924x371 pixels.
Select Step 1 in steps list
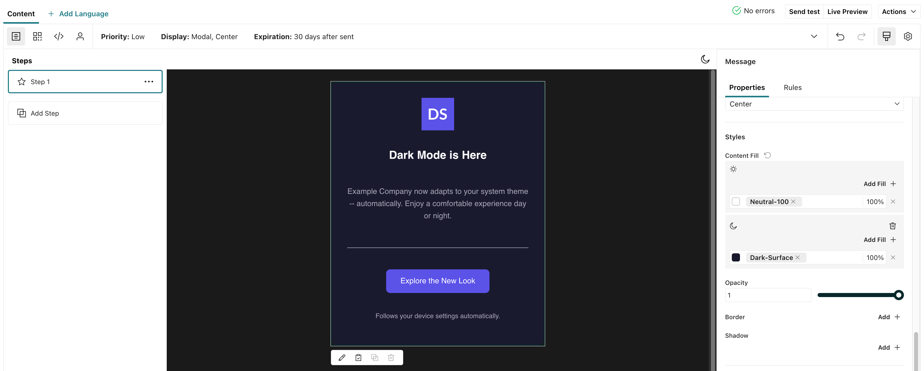click(x=85, y=82)
